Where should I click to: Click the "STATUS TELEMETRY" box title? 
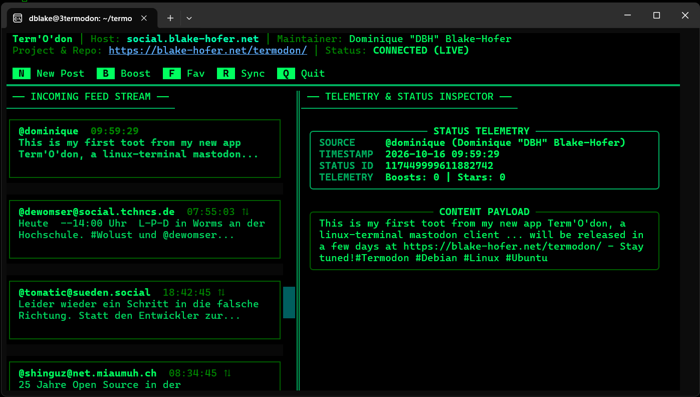pos(482,131)
